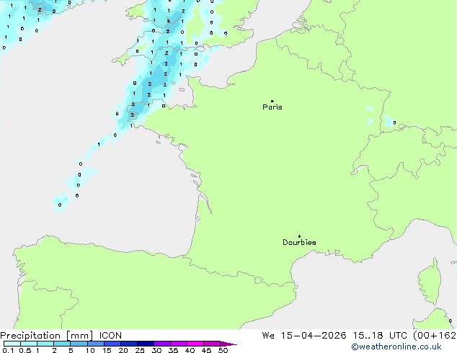Click the 'Precipitation [mm]' title text
Image resolution: width=457 pixels, height=353 pixels.
47,336
